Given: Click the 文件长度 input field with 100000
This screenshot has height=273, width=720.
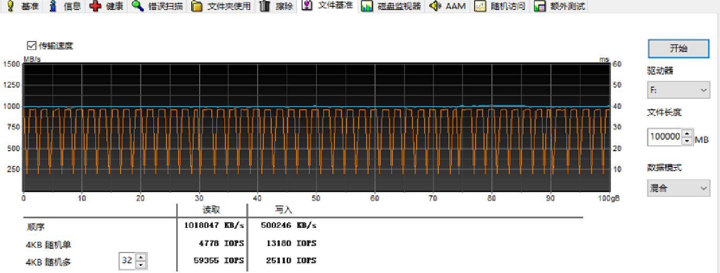Looking at the screenshot, I should (665, 137).
